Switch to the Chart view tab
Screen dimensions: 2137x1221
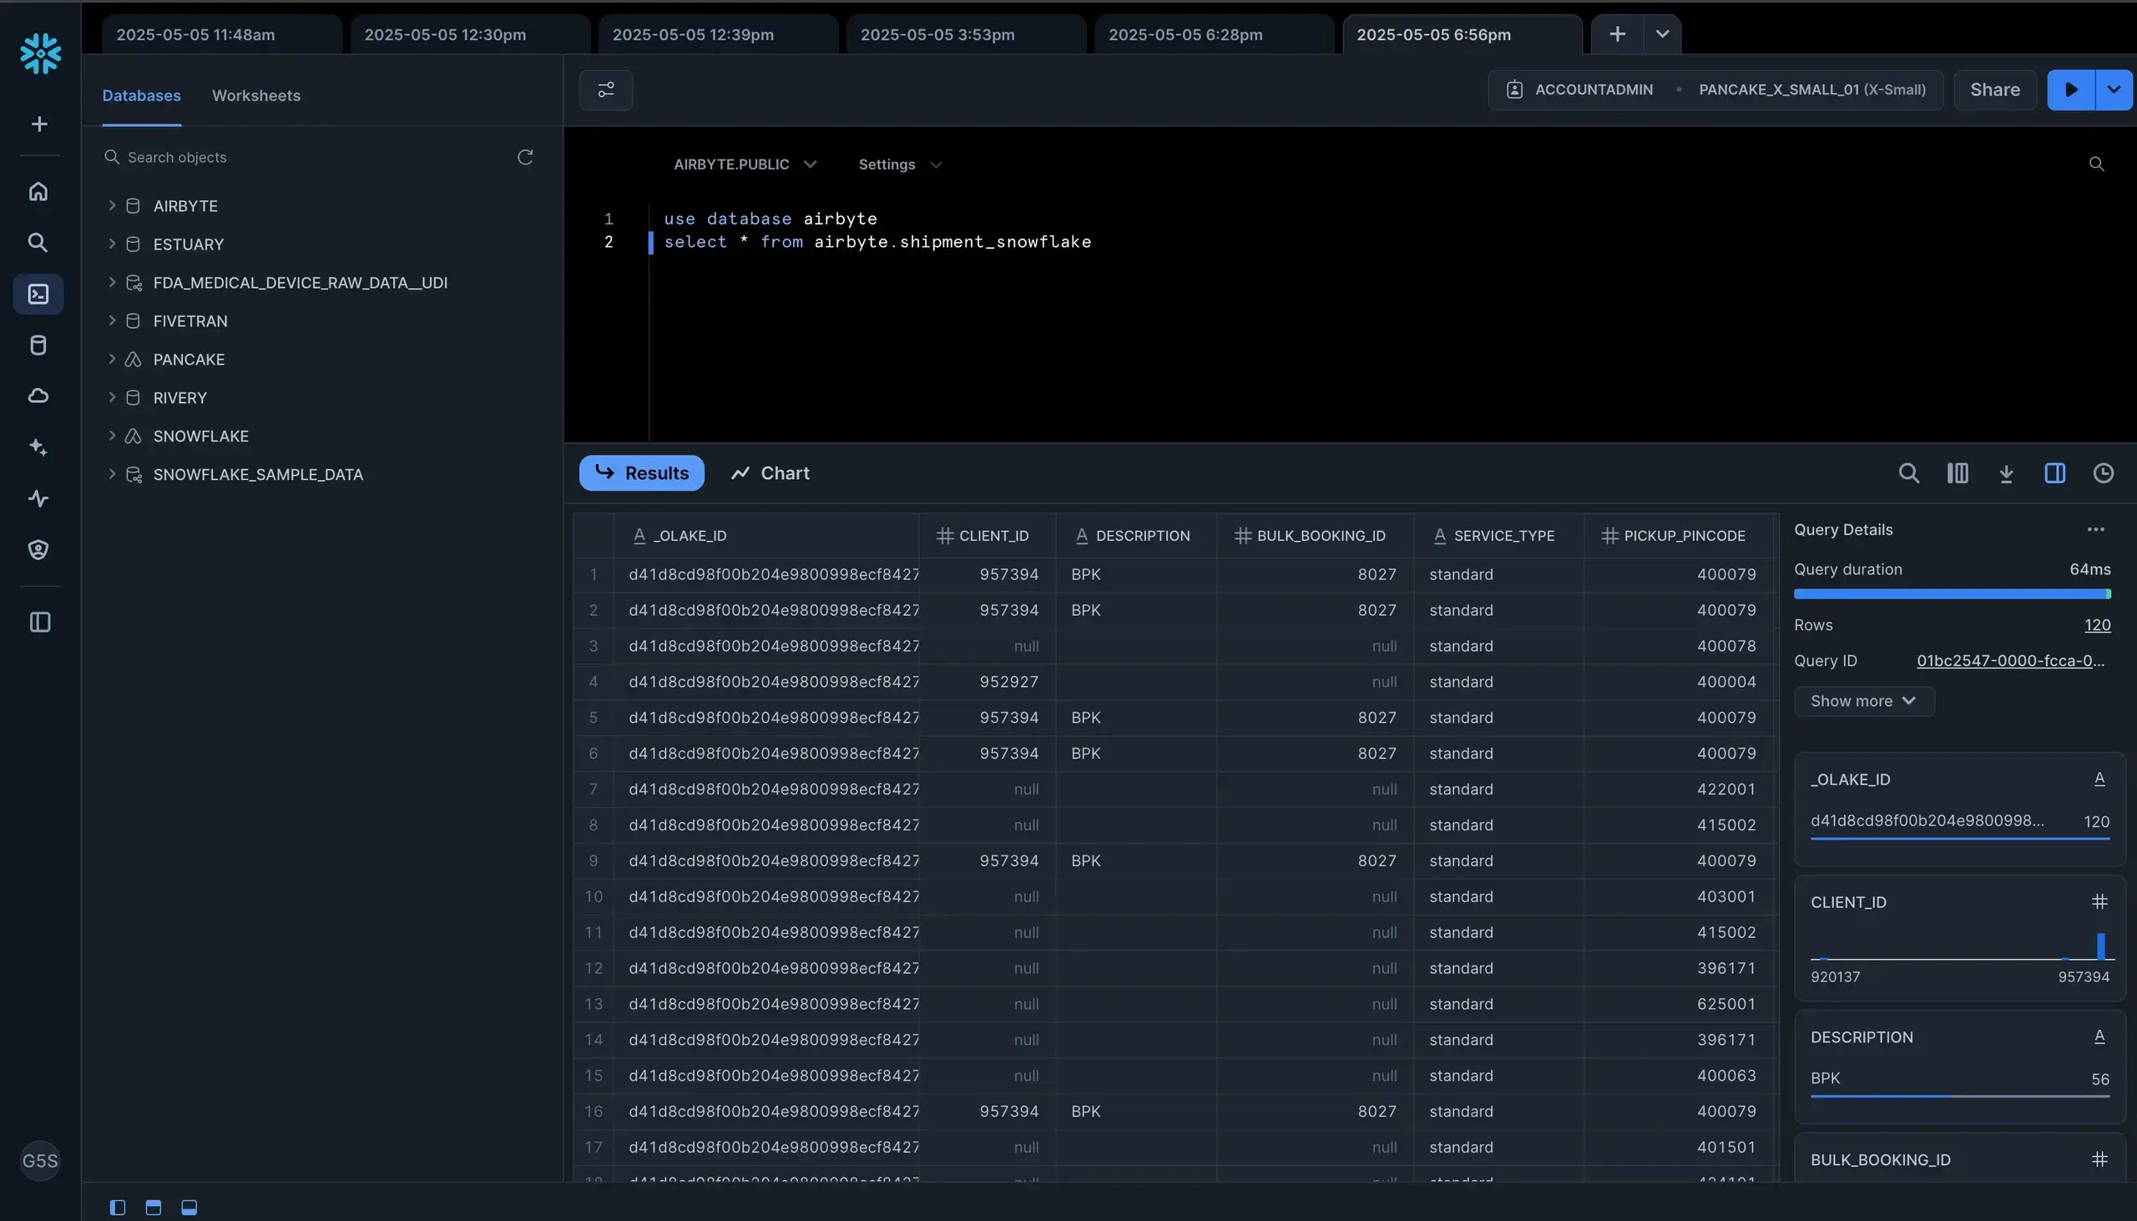(770, 474)
